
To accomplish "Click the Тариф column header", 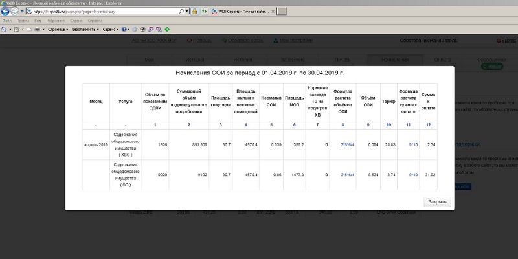I will (389, 102).
